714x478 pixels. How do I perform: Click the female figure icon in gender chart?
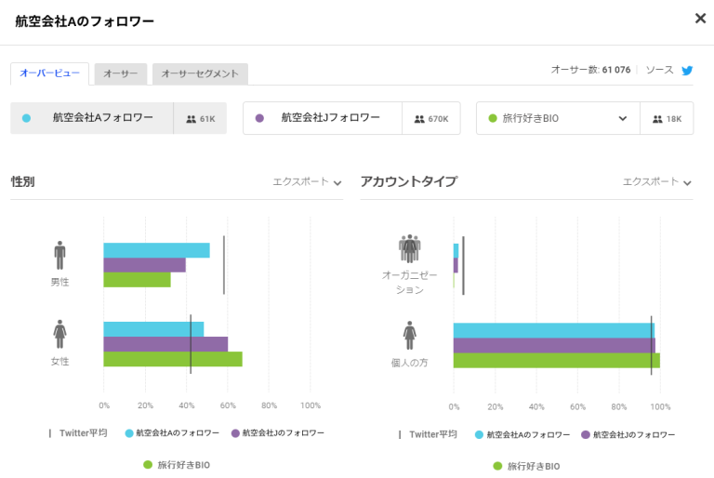click(x=59, y=335)
